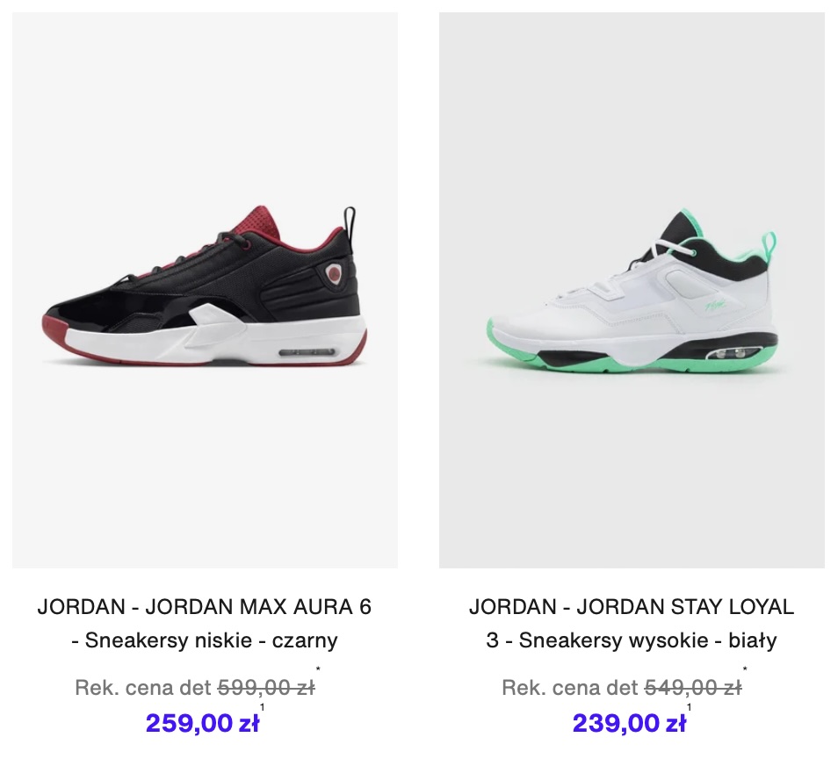Click the crossed-out 599,00 zł recommended price
The height and width of the screenshot is (759, 838).
click(266, 687)
